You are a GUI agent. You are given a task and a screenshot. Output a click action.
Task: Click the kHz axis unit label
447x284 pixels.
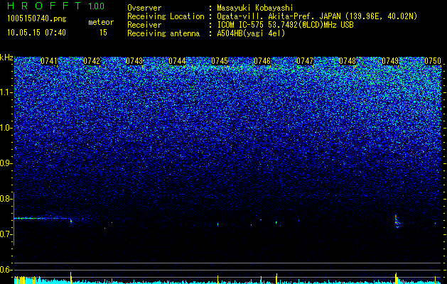(6, 58)
